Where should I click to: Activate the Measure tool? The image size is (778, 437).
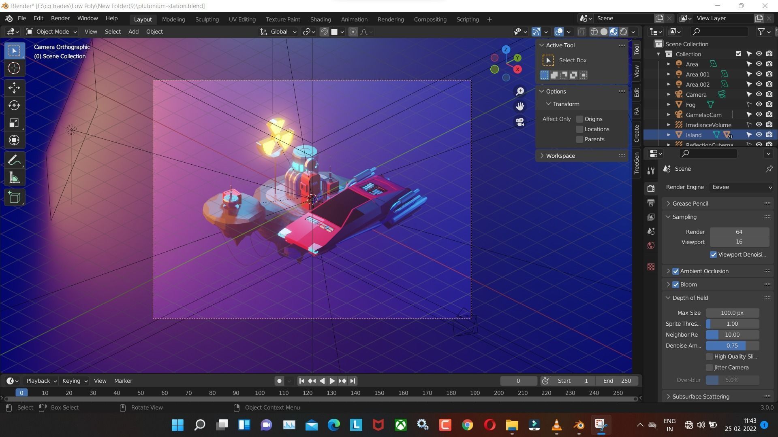click(14, 178)
